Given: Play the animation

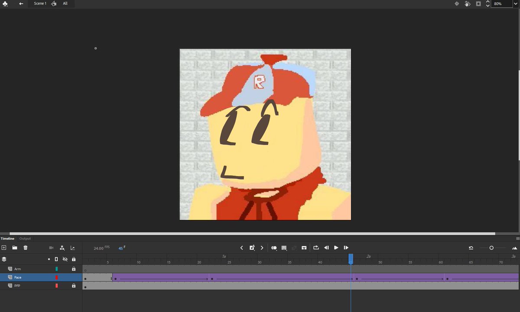Looking at the screenshot, I should [x=336, y=248].
